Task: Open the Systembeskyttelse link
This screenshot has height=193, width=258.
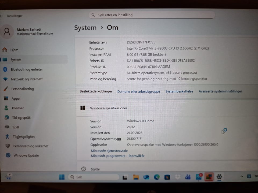Action: click(179, 91)
